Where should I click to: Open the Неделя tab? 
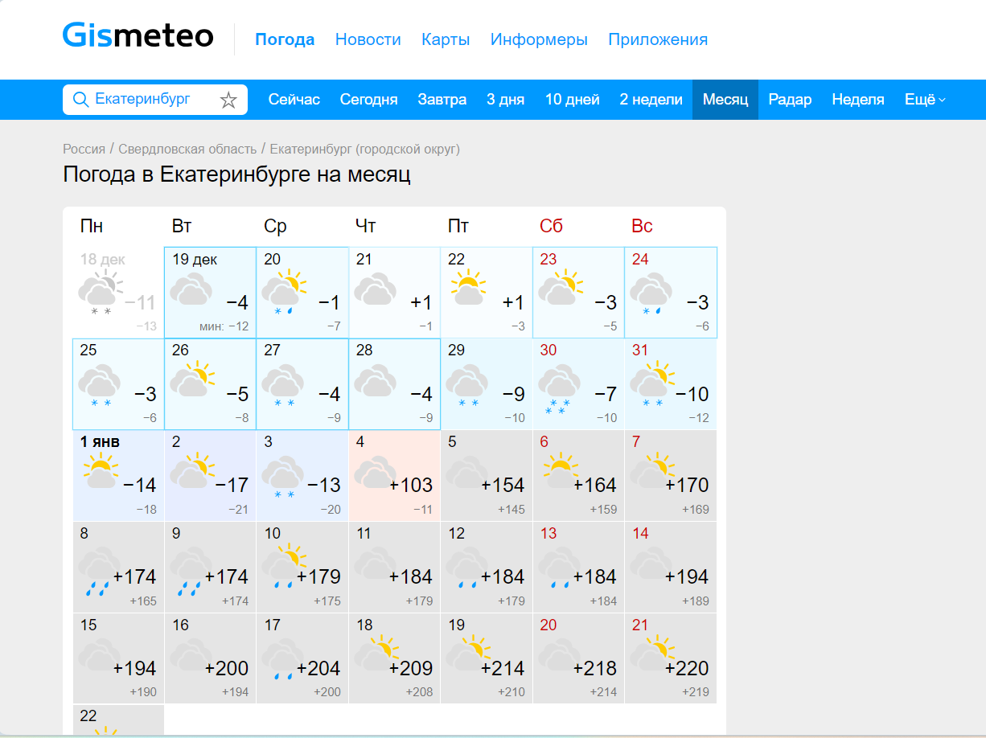coord(858,100)
